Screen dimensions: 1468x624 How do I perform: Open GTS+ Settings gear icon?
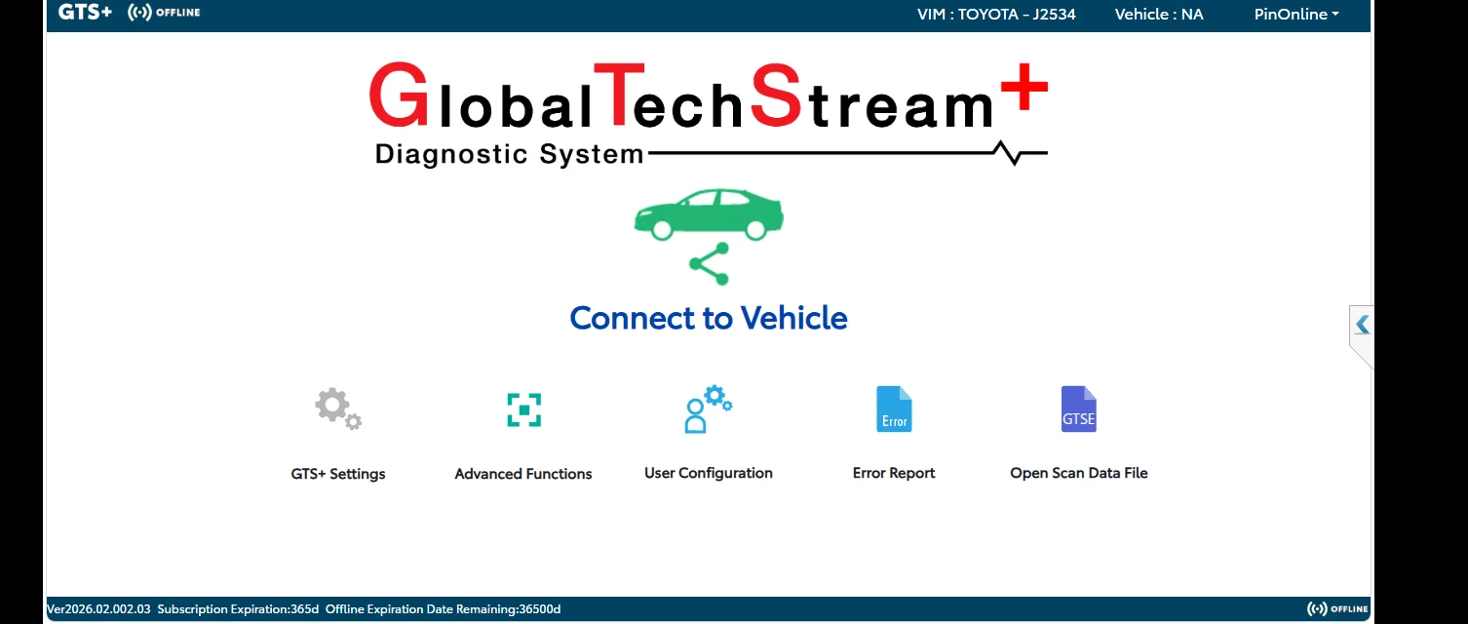click(x=338, y=409)
